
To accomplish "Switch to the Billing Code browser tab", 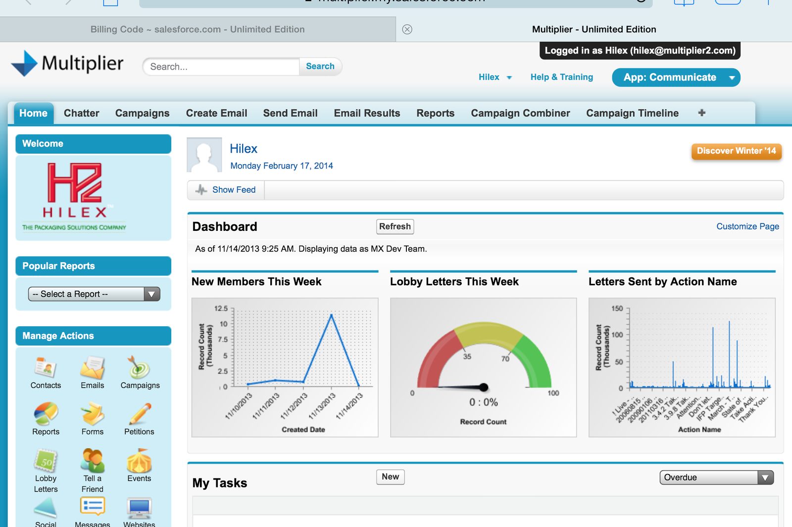I will tap(198, 29).
